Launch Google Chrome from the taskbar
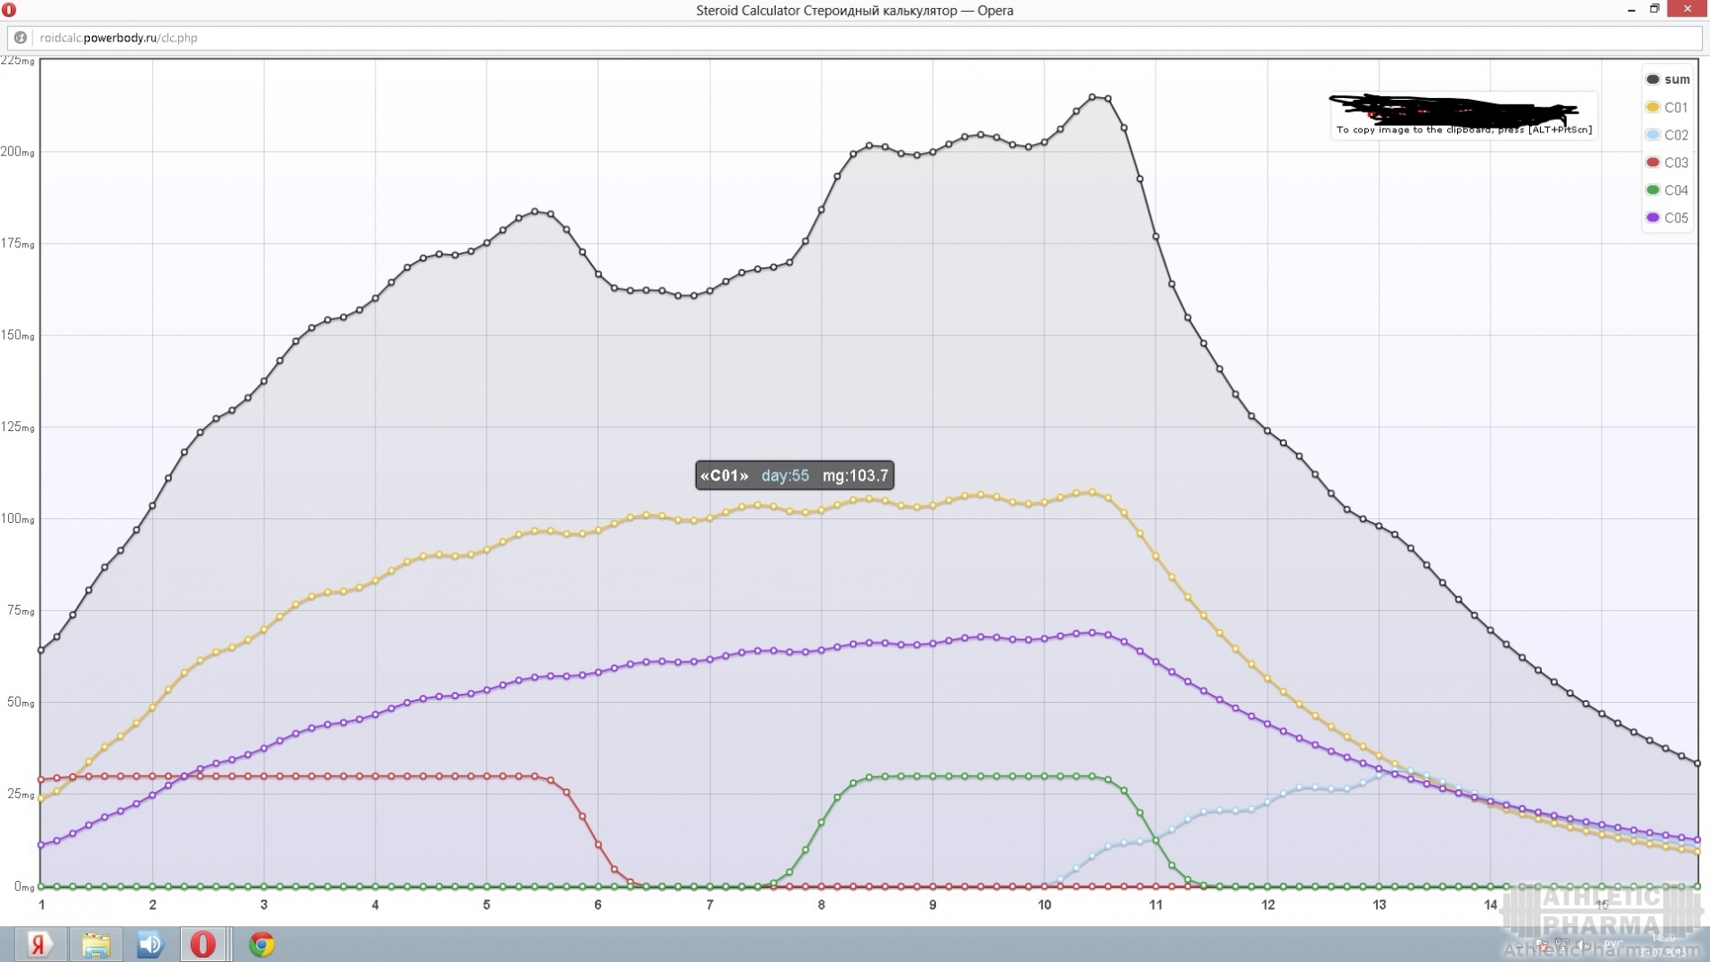This screenshot has height=962, width=1710. point(262,944)
